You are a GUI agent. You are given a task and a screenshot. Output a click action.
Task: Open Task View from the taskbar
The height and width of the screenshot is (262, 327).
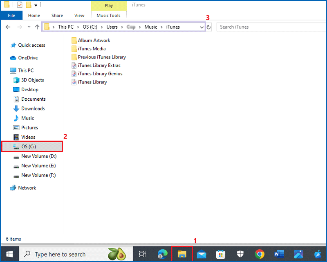[x=142, y=254]
